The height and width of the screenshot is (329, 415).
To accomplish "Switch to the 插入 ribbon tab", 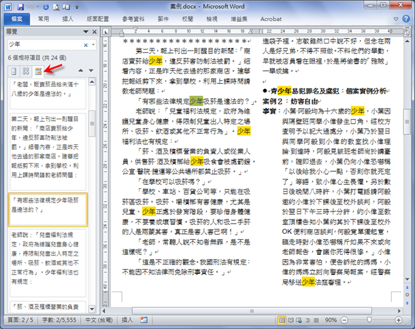I will tap(67, 19).
